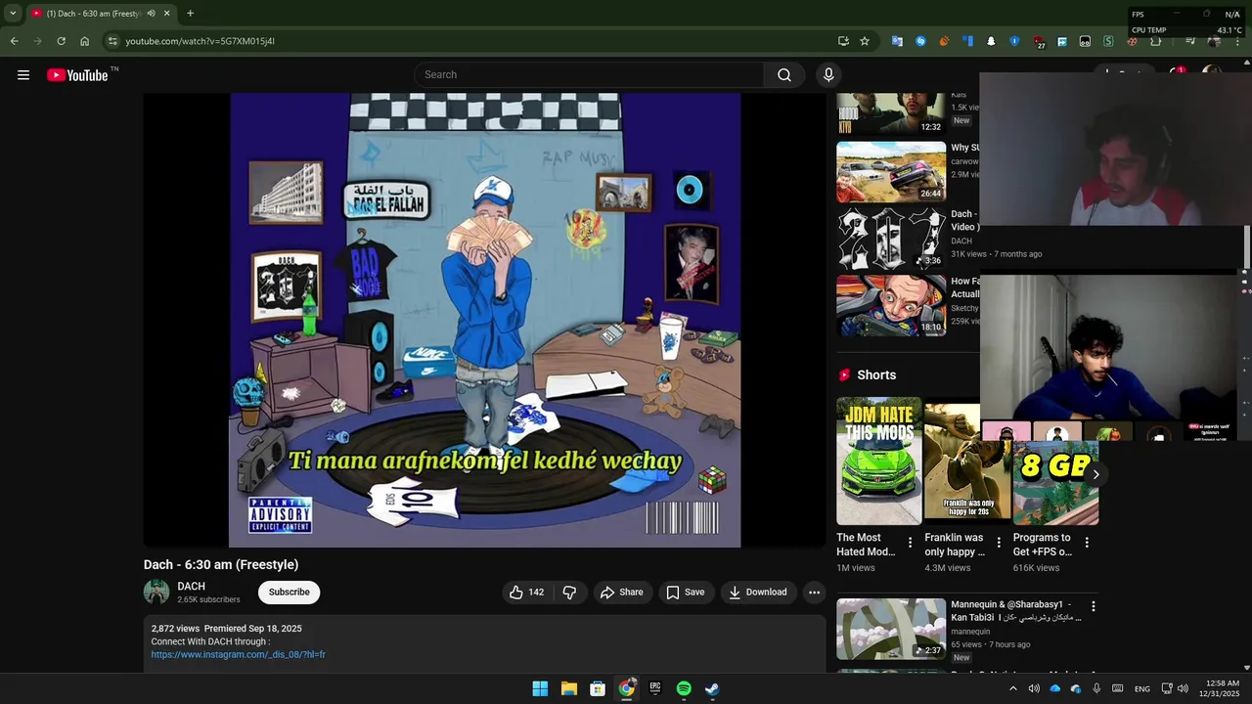Open the extension with 27 badge
Screen dimensions: 1252x704
[x=1038, y=42]
